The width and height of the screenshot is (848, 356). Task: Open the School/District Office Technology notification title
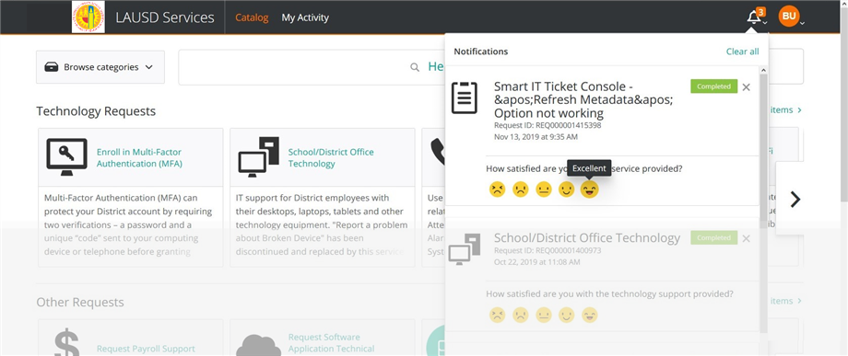tap(587, 238)
